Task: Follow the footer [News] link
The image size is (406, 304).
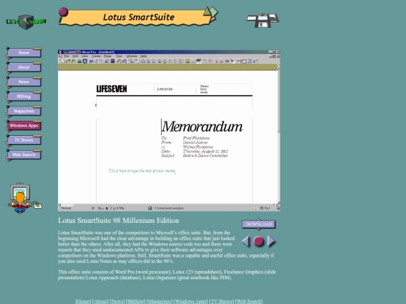Action: (x=117, y=302)
